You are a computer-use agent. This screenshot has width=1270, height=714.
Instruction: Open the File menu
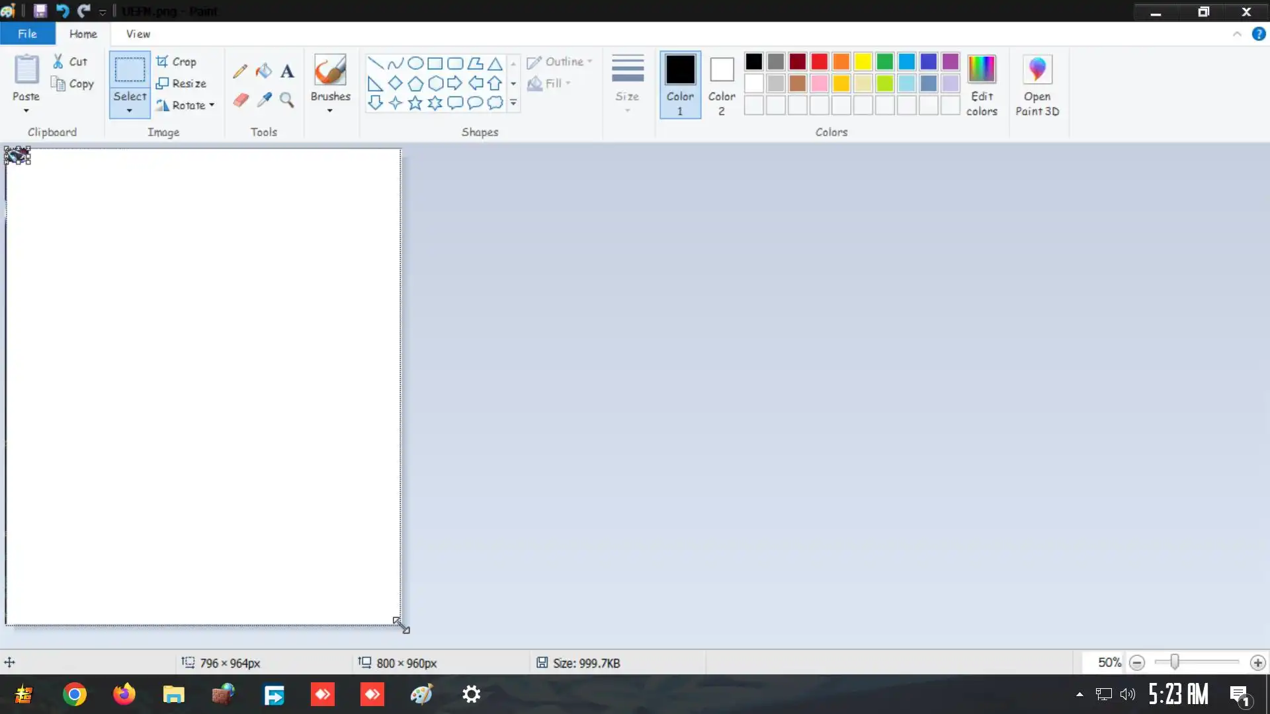click(x=27, y=34)
